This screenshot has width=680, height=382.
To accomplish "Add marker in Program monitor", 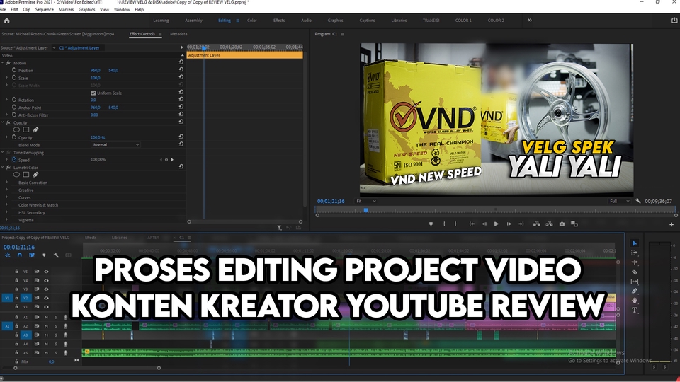I will click(x=431, y=224).
